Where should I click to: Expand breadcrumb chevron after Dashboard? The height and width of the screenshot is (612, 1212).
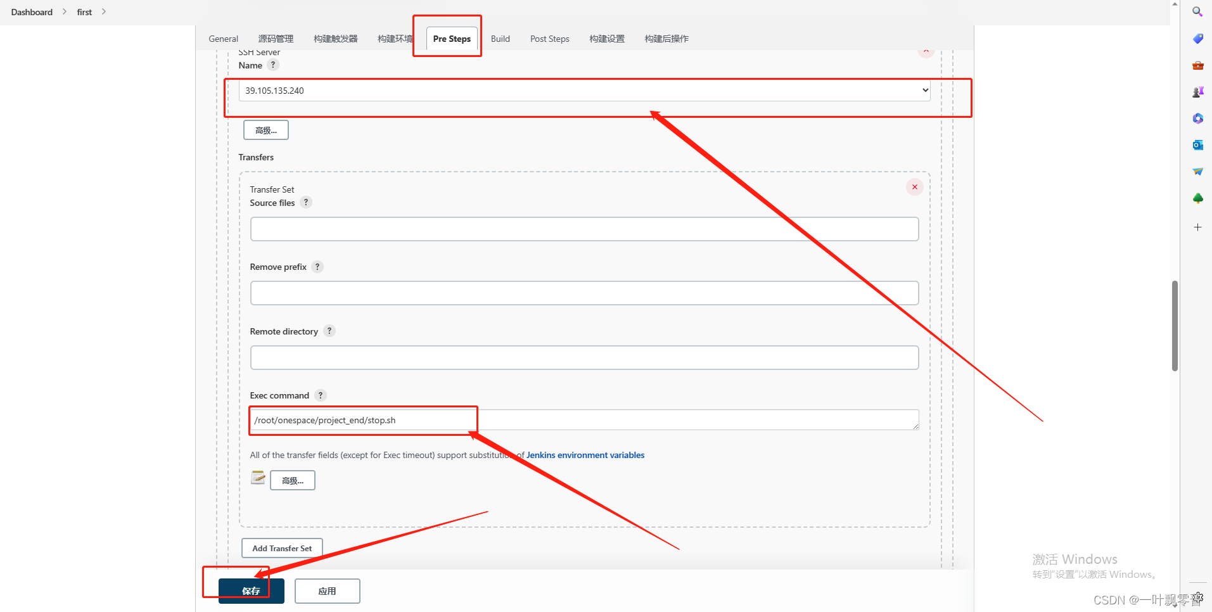tap(65, 11)
